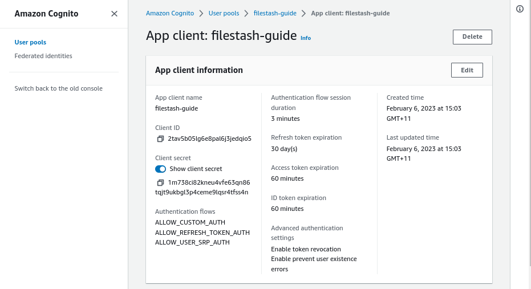The image size is (531, 289).
Task: Select the ALLOW_USER_SRP_AUTH flow text
Action: pyautogui.click(x=192, y=242)
